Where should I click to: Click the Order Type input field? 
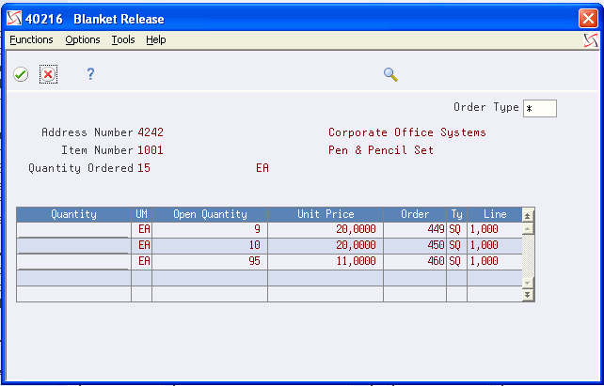(x=540, y=108)
